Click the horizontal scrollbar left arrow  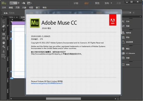(11, 99)
